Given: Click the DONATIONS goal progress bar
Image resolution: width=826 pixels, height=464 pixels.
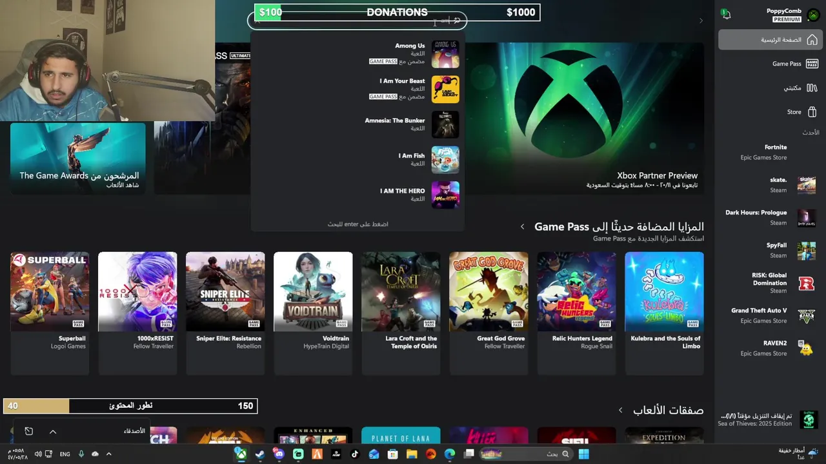Looking at the screenshot, I should point(398,12).
